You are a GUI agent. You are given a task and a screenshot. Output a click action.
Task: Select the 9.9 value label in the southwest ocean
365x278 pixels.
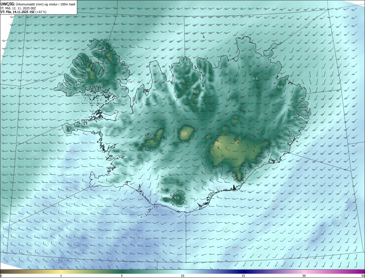click(x=46, y=244)
